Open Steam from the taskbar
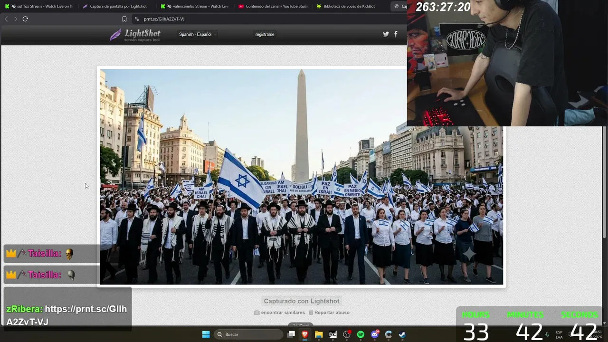The height and width of the screenshot is (342, 608). tap(402, 334)
